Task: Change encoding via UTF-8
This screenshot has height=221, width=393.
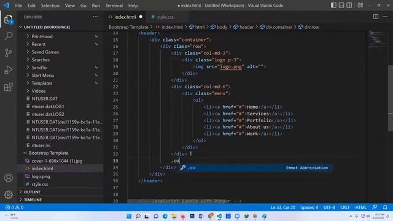Action: point(329,207)
